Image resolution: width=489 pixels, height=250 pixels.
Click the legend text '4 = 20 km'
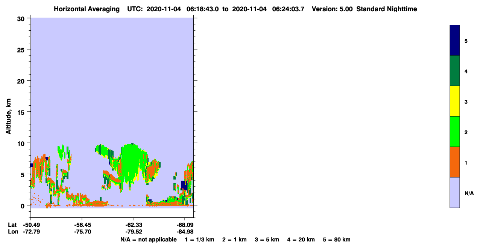click(x=301, y=240)
